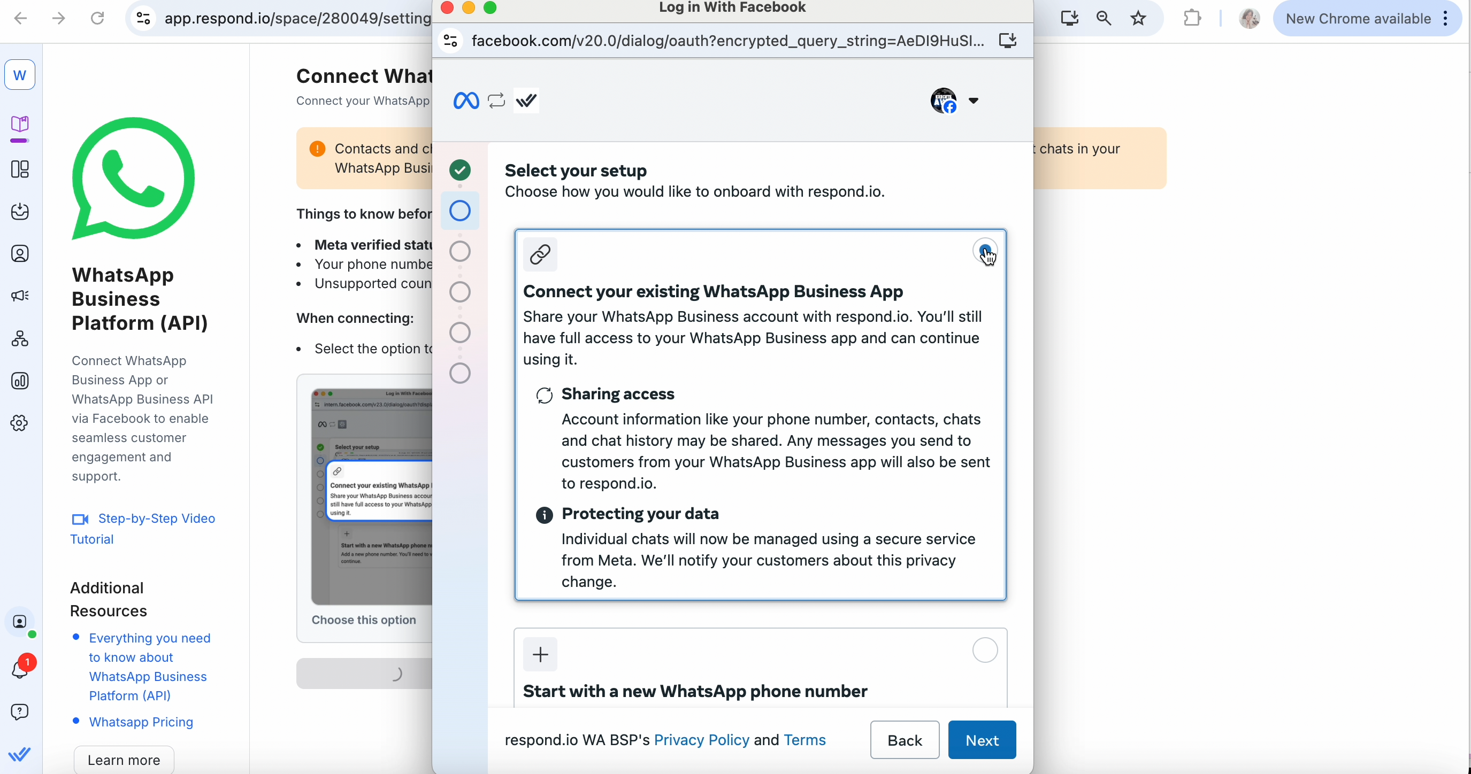Viewport: 1471px width, 774px height.
Task: Click the current step circle in progress stepper
Action: (x=459, y=211)
